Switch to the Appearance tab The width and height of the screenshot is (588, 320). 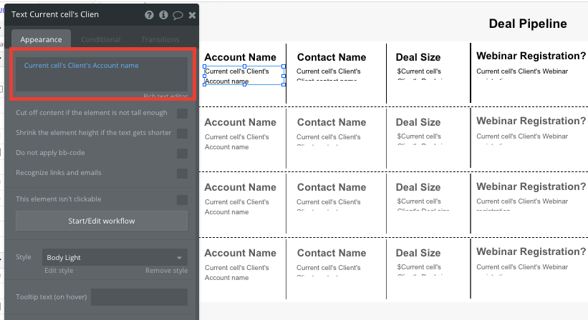42,39
